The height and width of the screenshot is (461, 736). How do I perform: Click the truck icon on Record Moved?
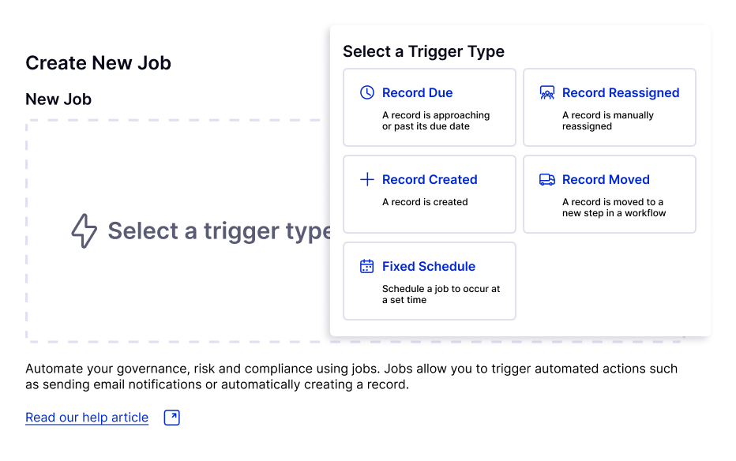click(547, 179)
